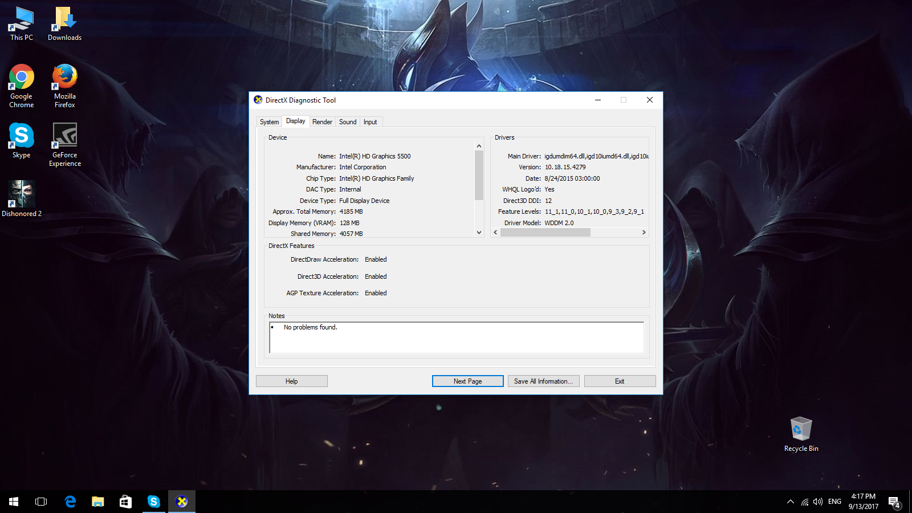Screen dimensions: 912x513
Task: Open the Windows Store taskbar icon
Action: coord(125,502)
